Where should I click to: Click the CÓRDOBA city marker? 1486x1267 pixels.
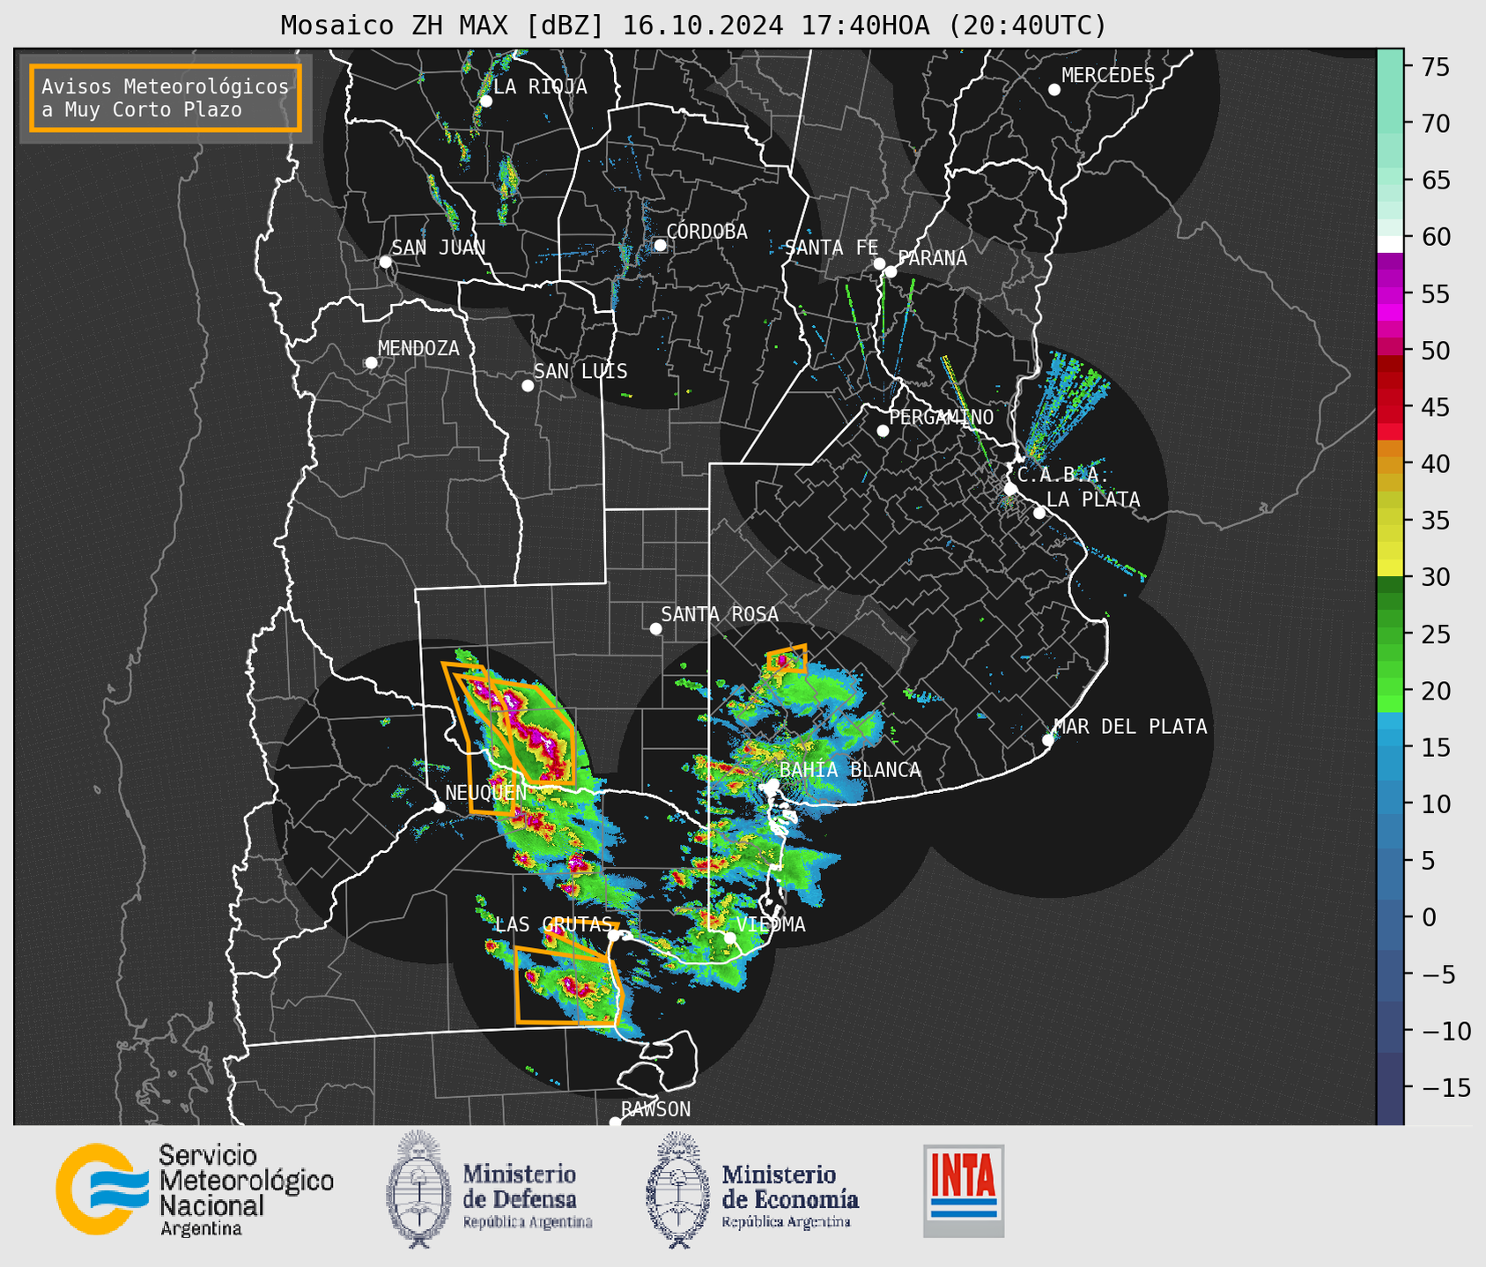pos(660,245)
